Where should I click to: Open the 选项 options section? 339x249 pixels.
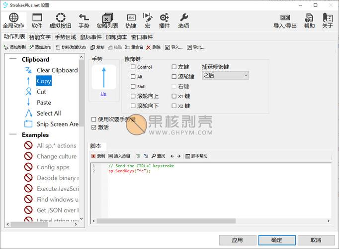pyautogui.click(x=183, y=21)
